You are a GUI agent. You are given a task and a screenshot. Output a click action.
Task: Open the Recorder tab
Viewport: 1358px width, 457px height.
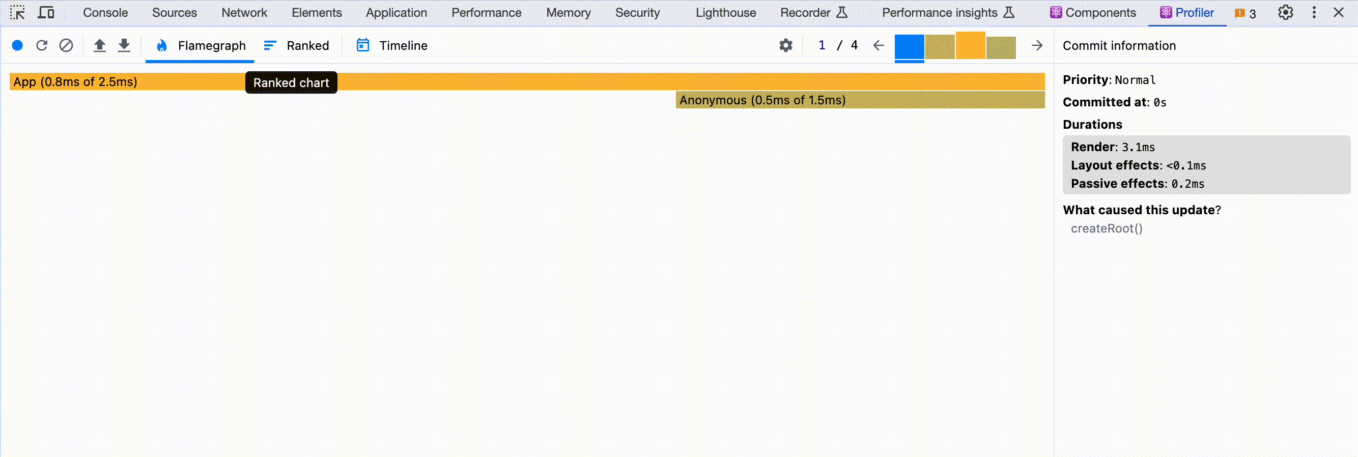click(x=813, y=13)
